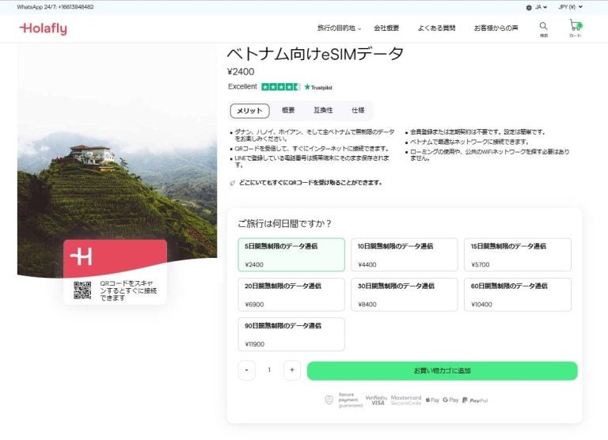
Task: Click the Trustpilot star rating badge
Action: [x=281, y=87]
